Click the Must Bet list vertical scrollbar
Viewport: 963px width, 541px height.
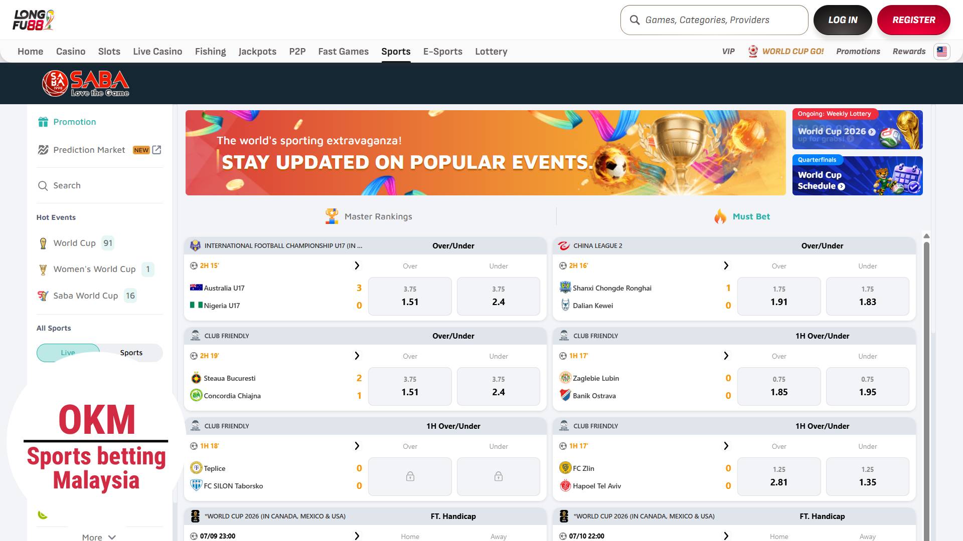(926, 391)
